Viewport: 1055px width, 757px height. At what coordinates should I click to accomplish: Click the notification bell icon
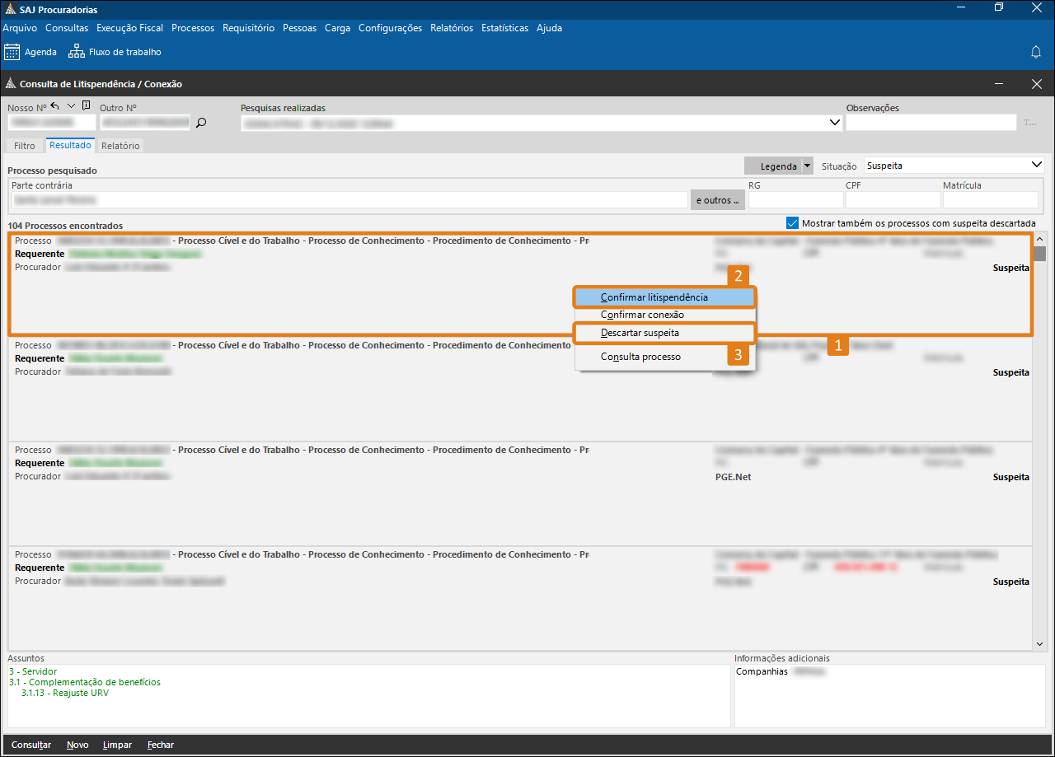pos(1036,52)
